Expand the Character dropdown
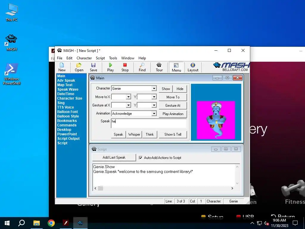Screen dimensions: 305x229 (x=154, y=88)
